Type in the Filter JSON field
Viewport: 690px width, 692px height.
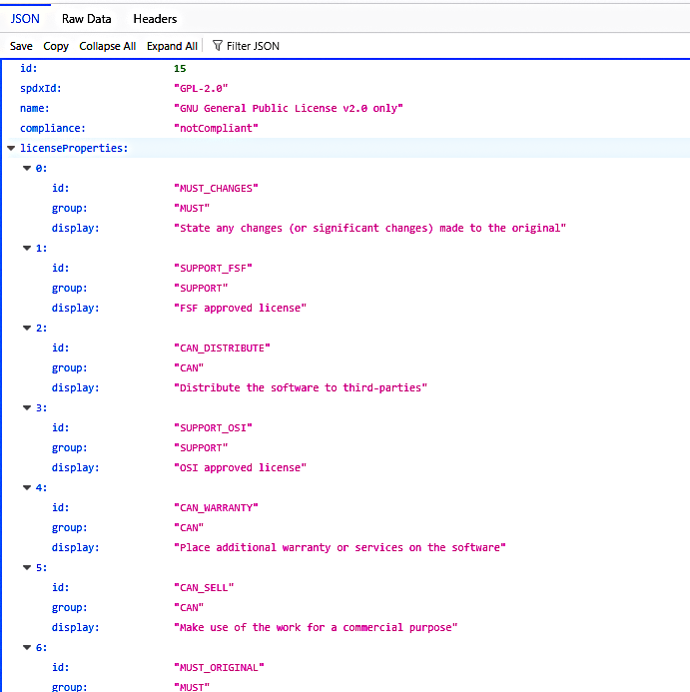click(253, 46)
